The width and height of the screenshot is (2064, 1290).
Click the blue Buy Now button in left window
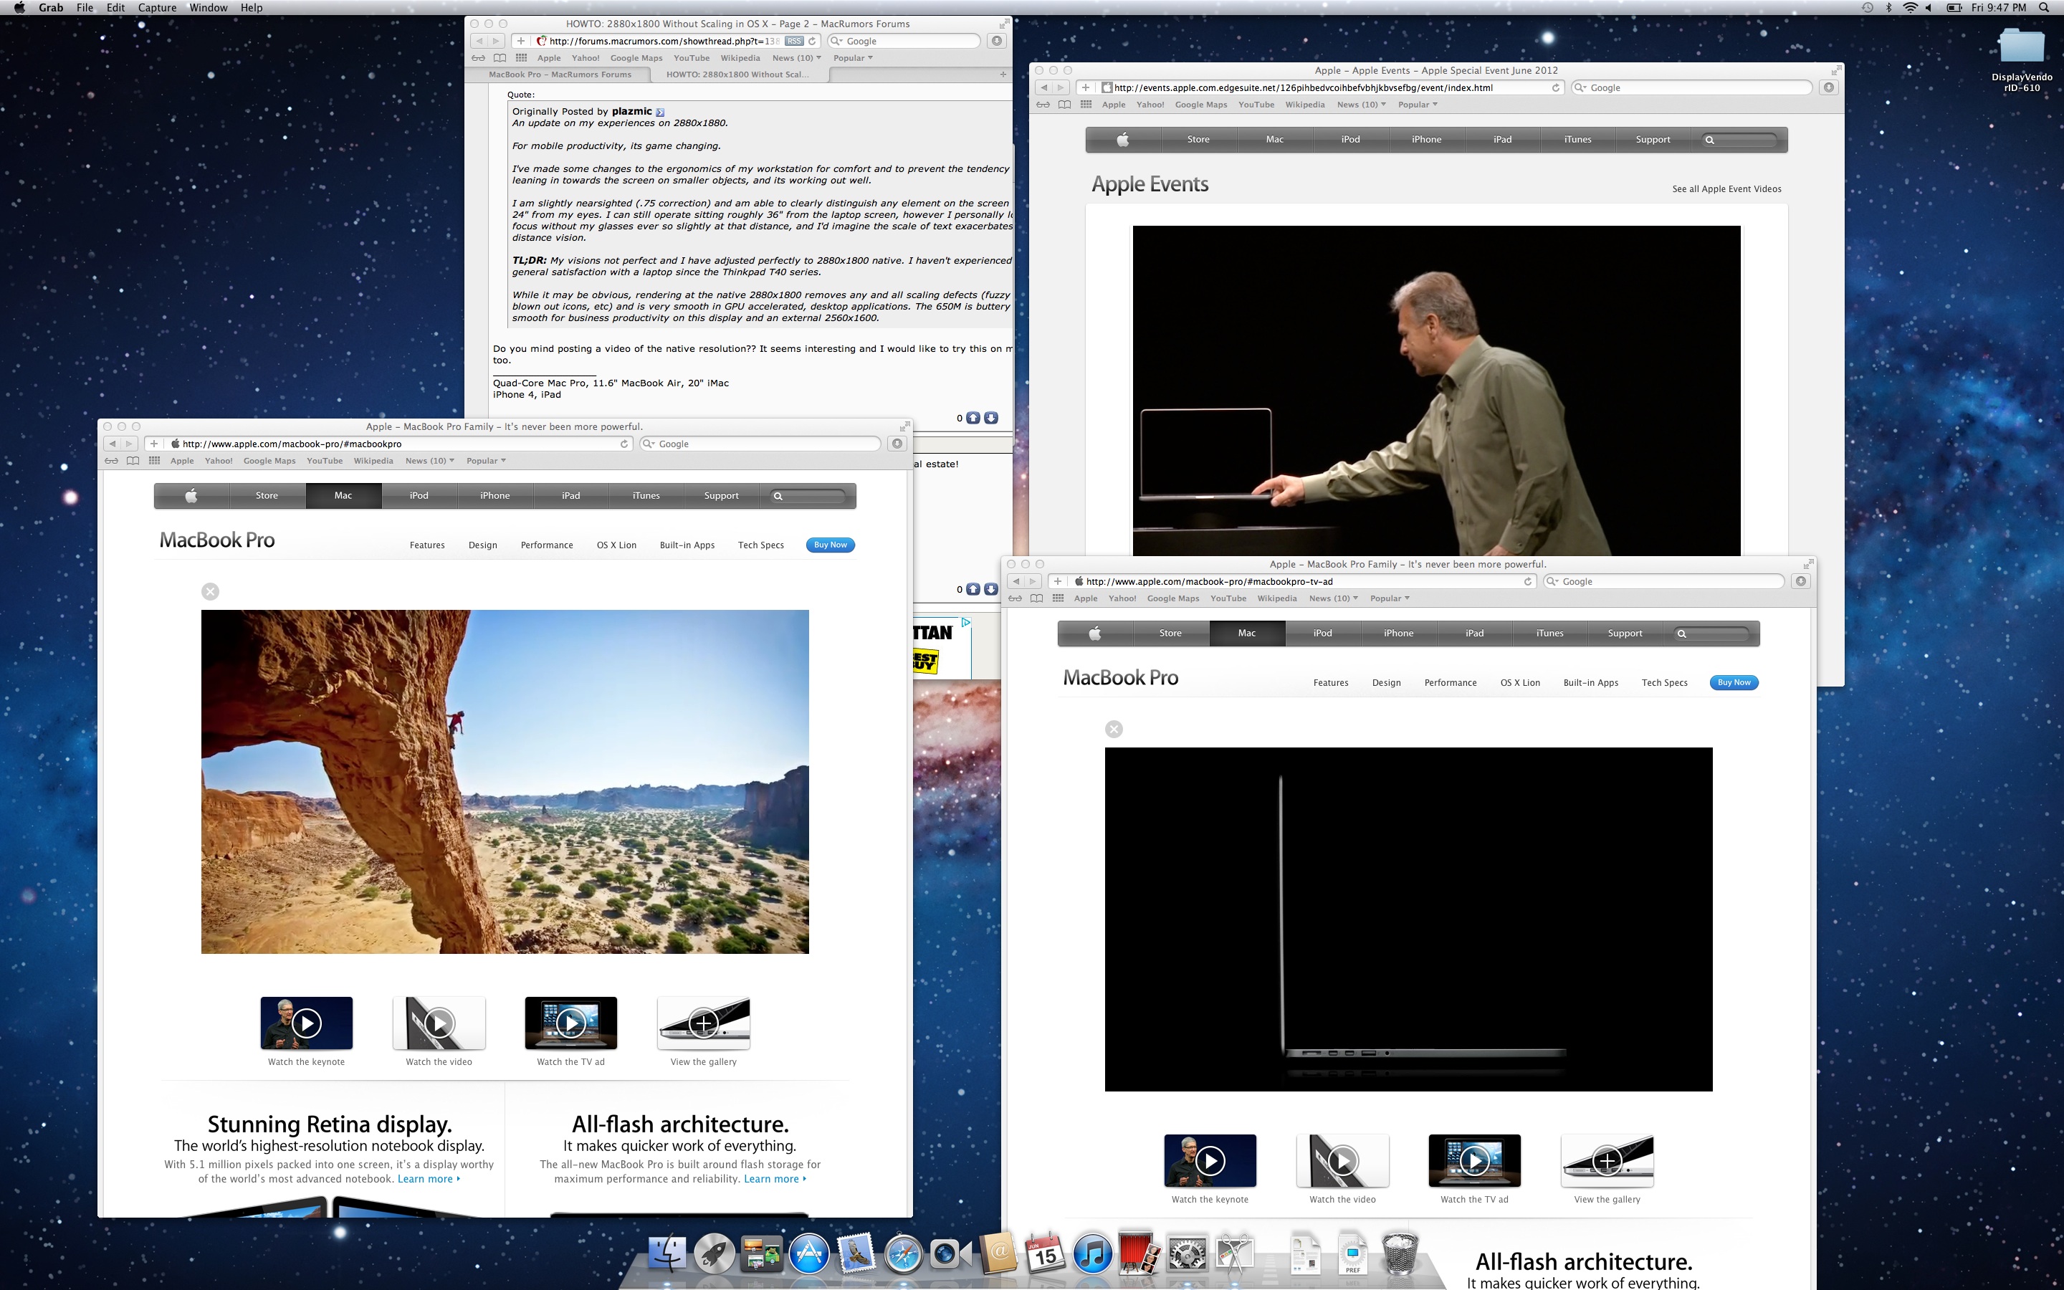click(830, 545)
